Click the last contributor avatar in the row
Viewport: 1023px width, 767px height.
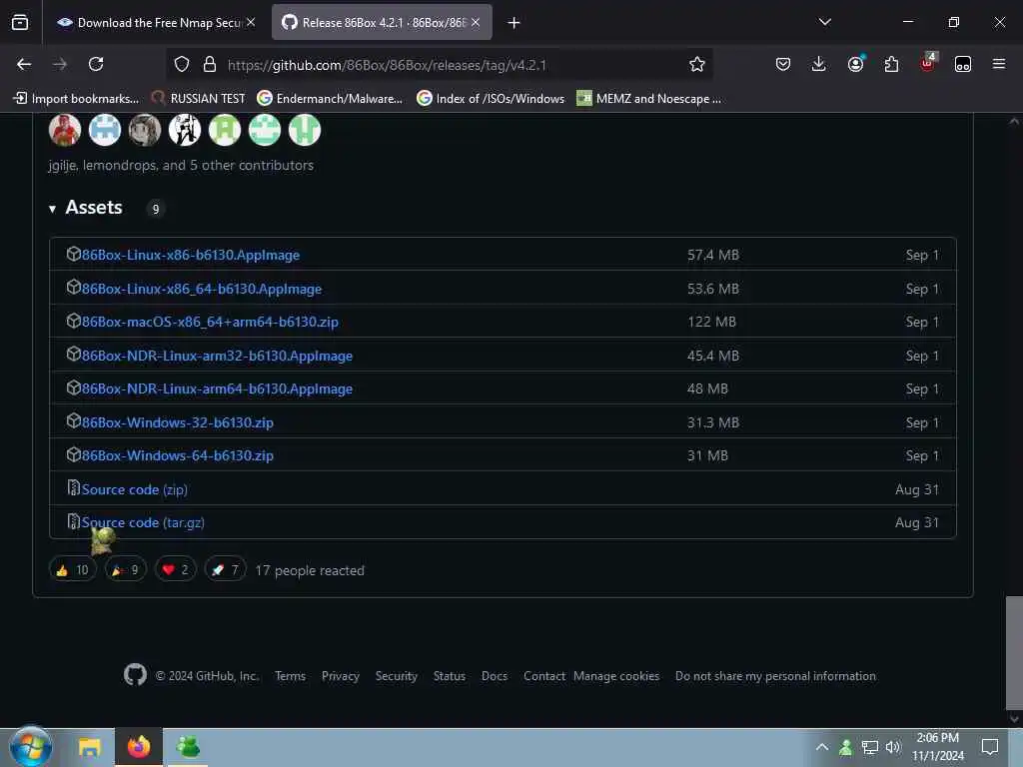tap(305, 130)
